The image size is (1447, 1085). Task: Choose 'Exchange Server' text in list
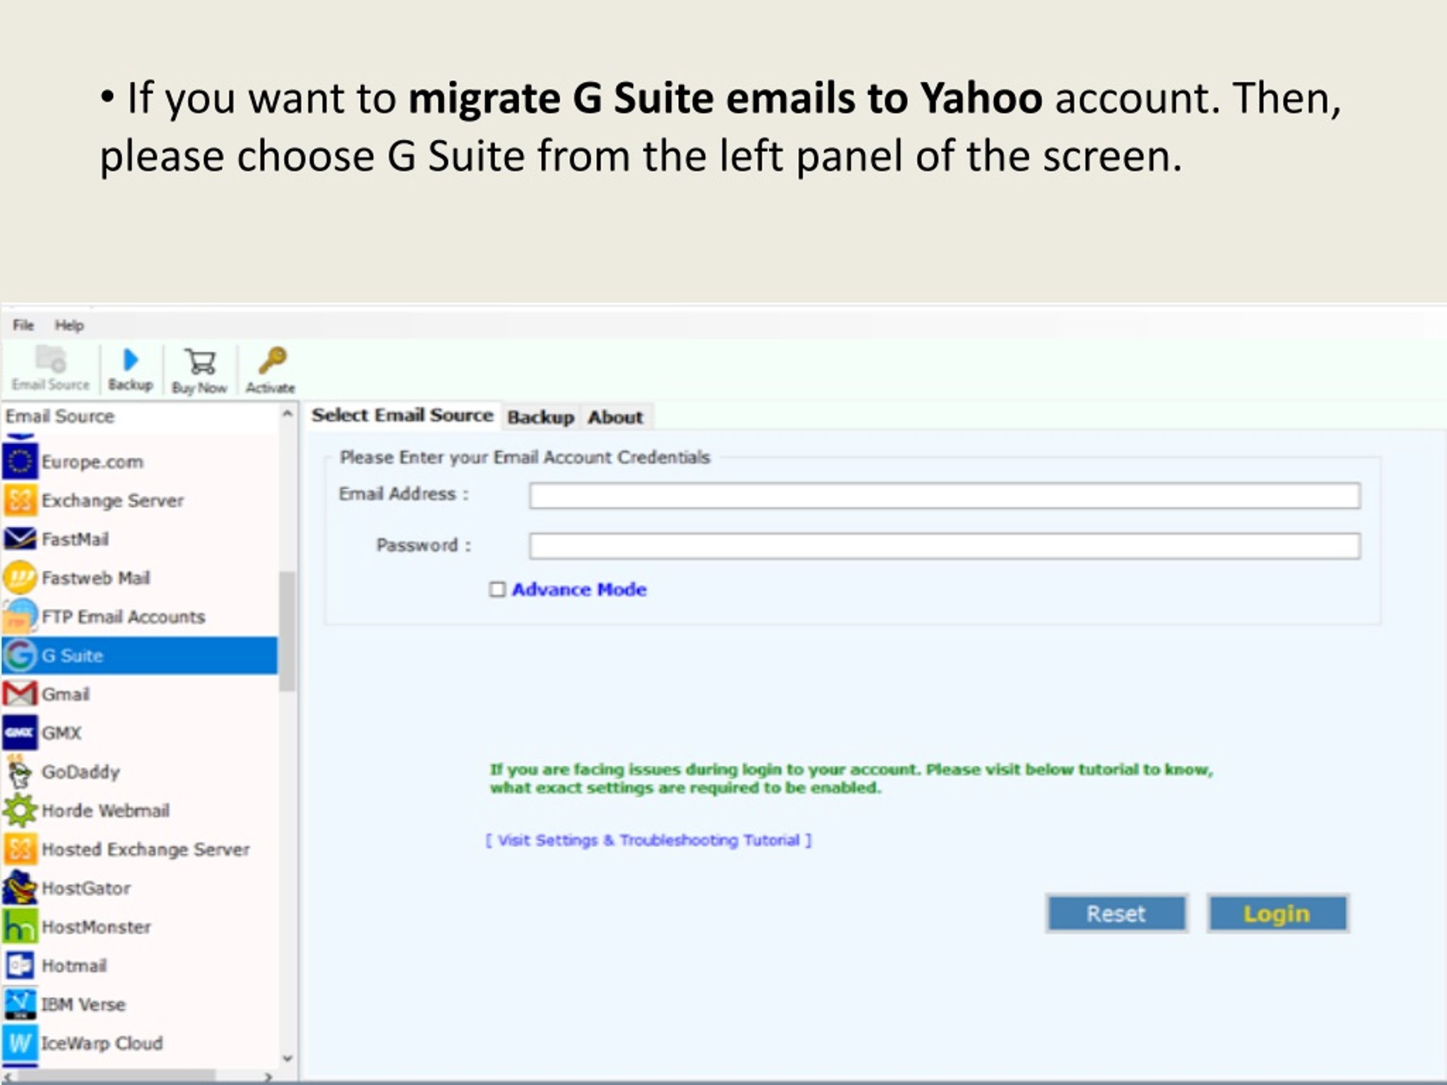click(x=112, y=500)
